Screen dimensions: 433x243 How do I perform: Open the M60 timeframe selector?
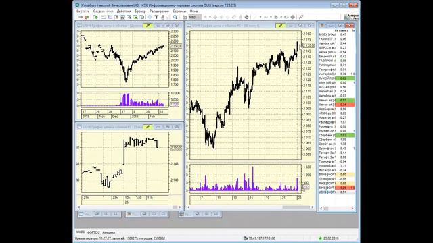coord(195,17)
